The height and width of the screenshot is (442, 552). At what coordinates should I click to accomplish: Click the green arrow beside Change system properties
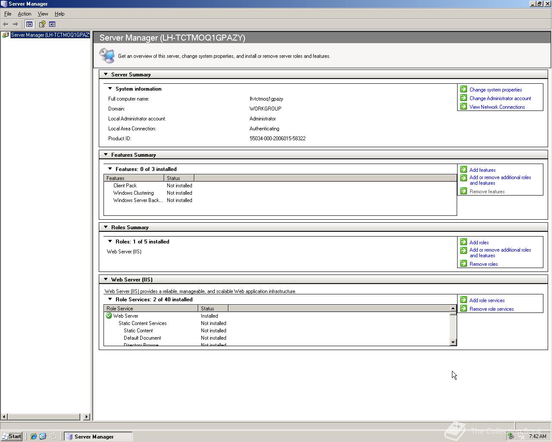click(x=464, y=89)
